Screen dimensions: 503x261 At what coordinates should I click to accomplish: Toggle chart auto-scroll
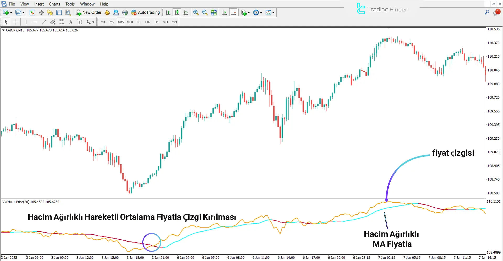click(224, 12)
